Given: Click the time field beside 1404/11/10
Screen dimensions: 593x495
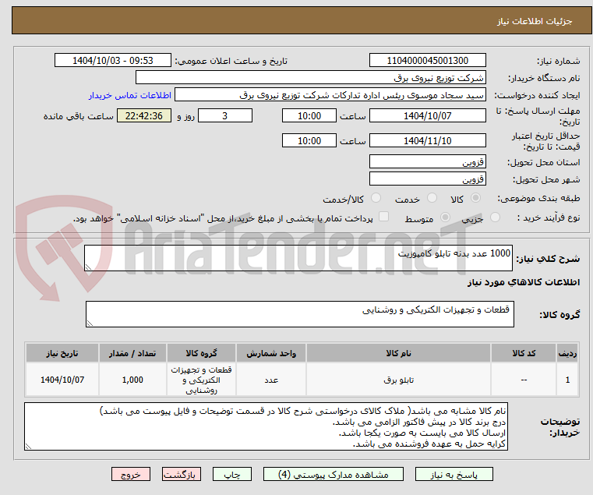Looking at the screenshot, I should click(x=309, y=140).
